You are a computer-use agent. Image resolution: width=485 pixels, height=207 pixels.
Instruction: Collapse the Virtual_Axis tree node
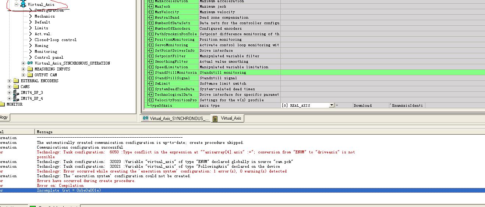pyautogui.click(x=16, y=4)
